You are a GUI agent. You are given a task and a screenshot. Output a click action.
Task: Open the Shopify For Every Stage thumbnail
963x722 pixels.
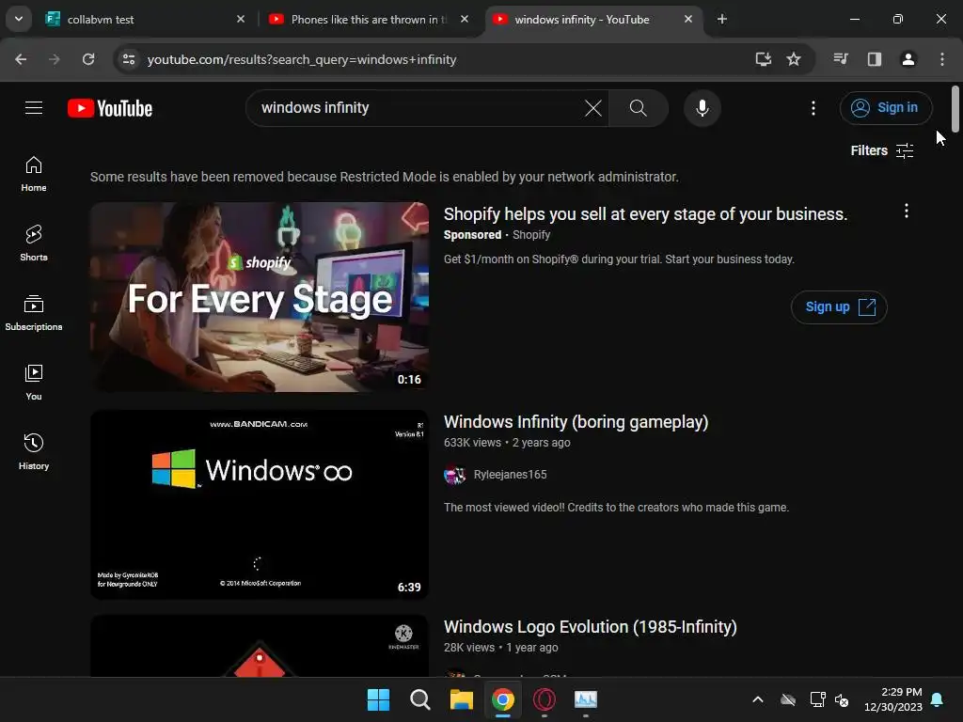pyautogui.click(x=260, y=297)
